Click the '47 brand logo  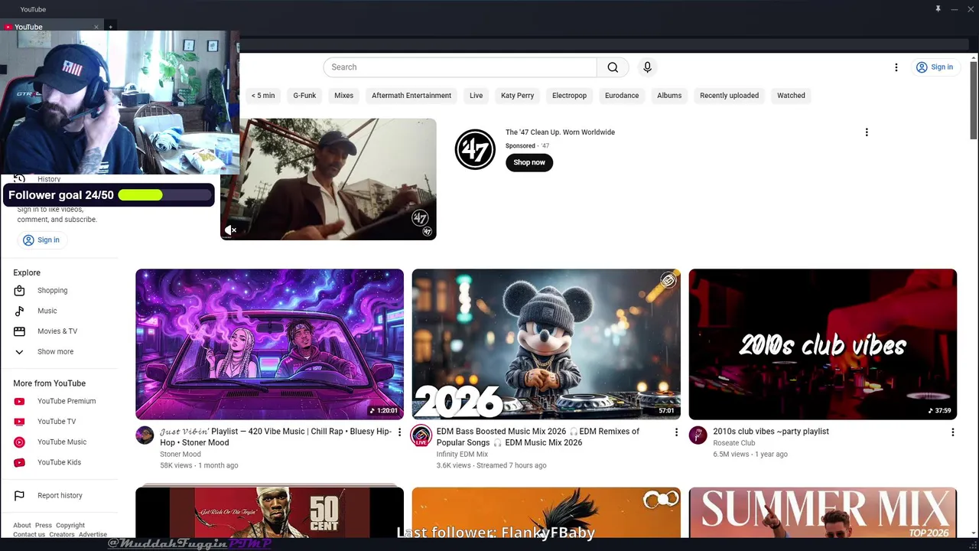pyautogui.click(x=475, y=149)
